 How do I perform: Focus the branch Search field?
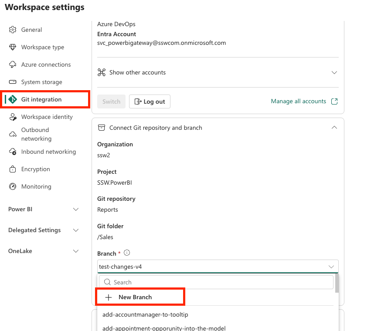click(216, 282)
